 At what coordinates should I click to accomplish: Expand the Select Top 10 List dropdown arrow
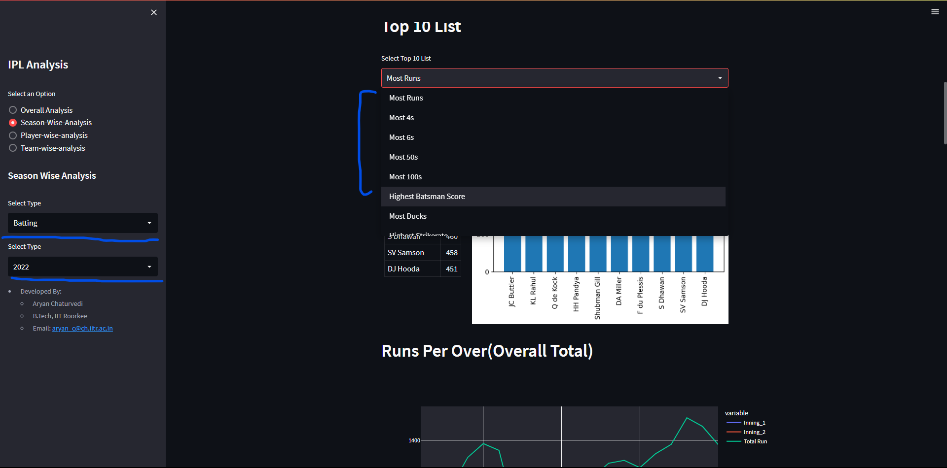(x=720, y=78)
